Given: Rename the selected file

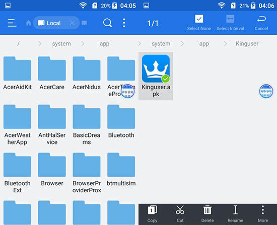Looking at the screenshot, I should [x=235, y=214].
